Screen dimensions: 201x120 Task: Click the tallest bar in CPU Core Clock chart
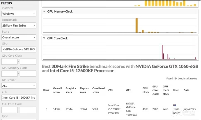(x=162, y=52)
